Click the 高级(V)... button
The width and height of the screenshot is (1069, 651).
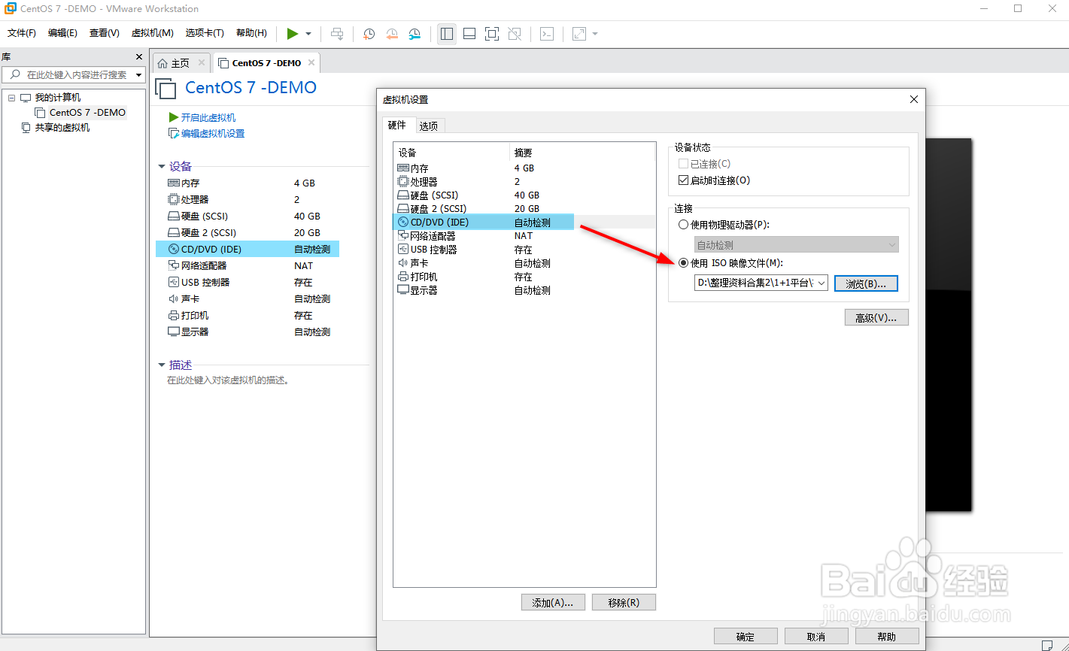tap(876, 318)
